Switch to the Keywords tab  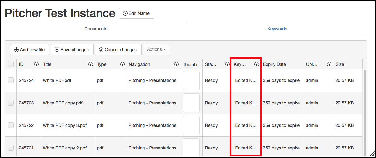pos(277,29)
